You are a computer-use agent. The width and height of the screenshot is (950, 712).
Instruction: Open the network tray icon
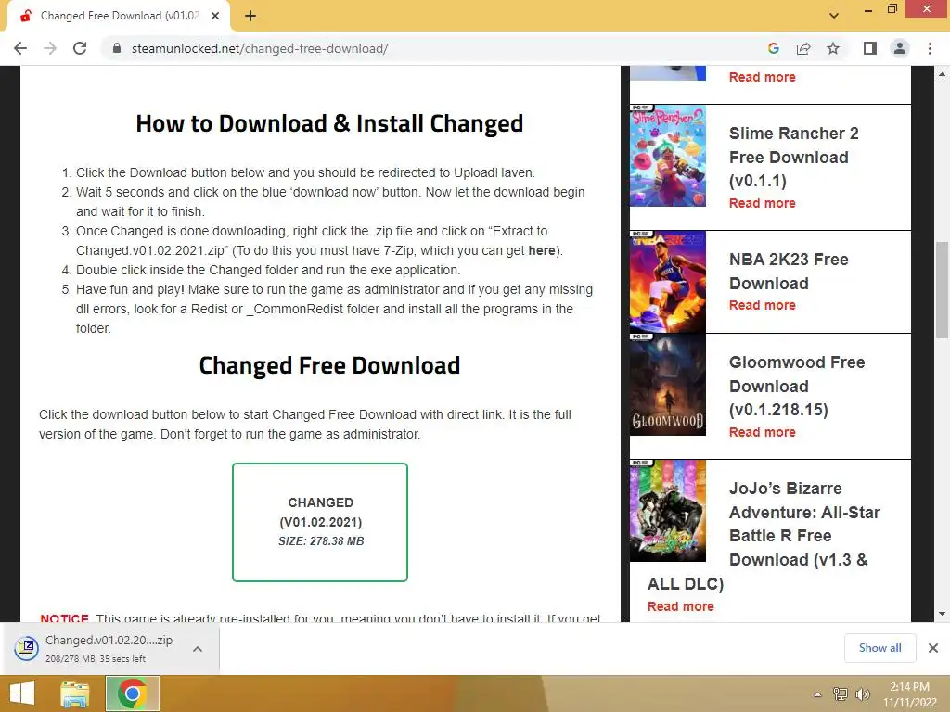[841, 693]
